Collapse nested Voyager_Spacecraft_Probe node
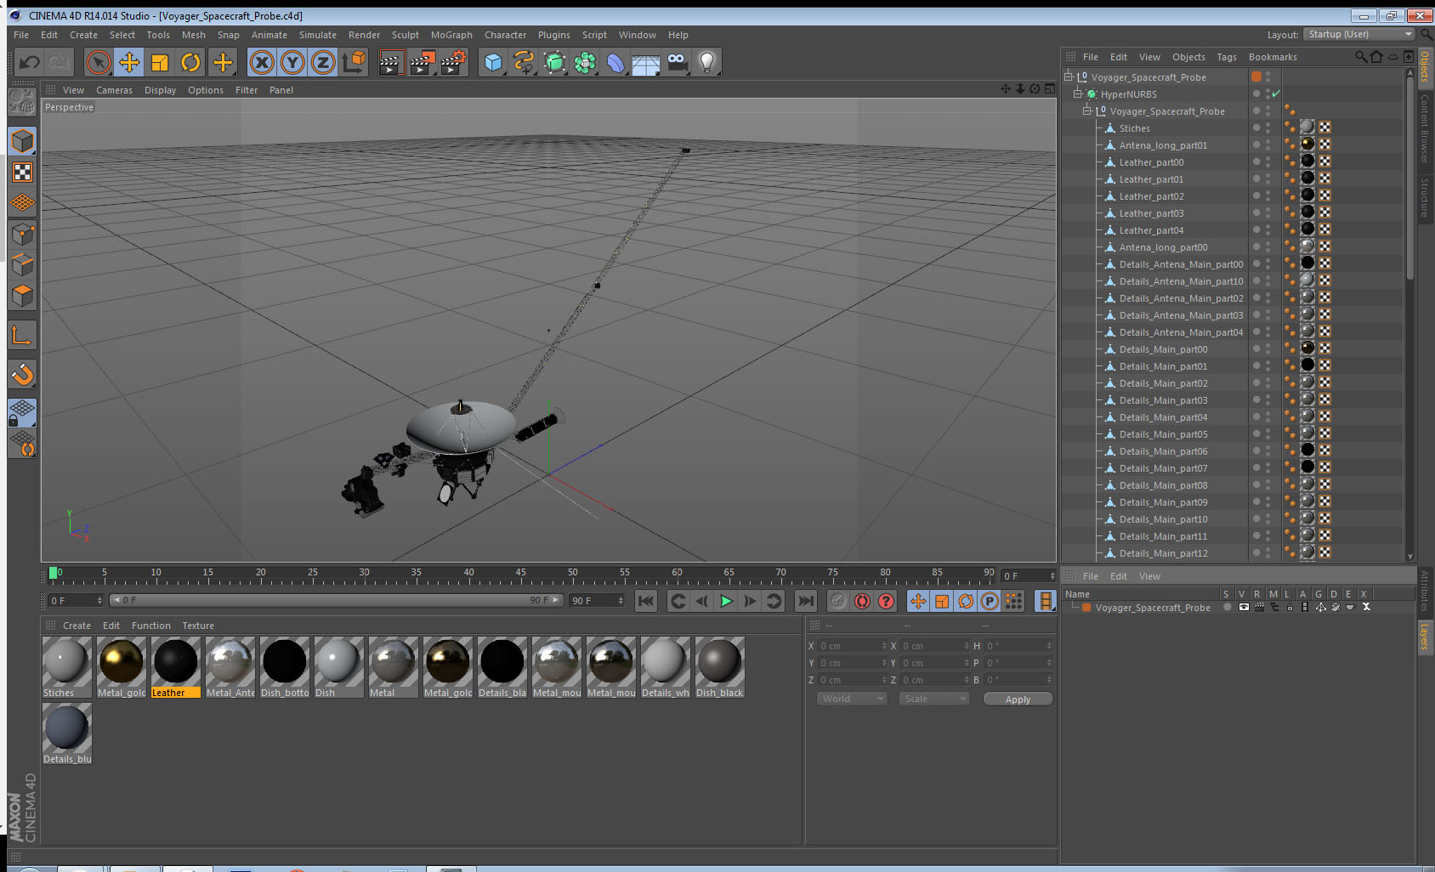This screenshot has height=872, width=1435. tap(1086, 110)
